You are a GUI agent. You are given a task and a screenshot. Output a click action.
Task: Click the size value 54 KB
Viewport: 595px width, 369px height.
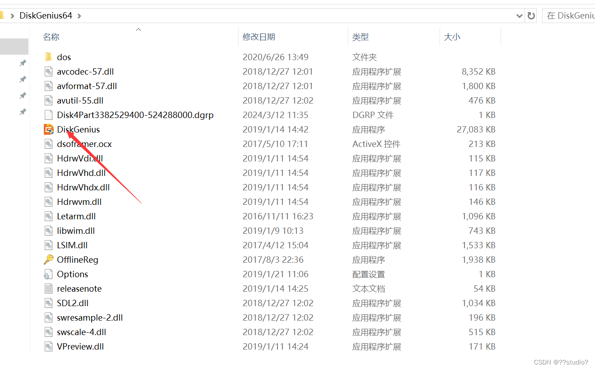[484, 289]
